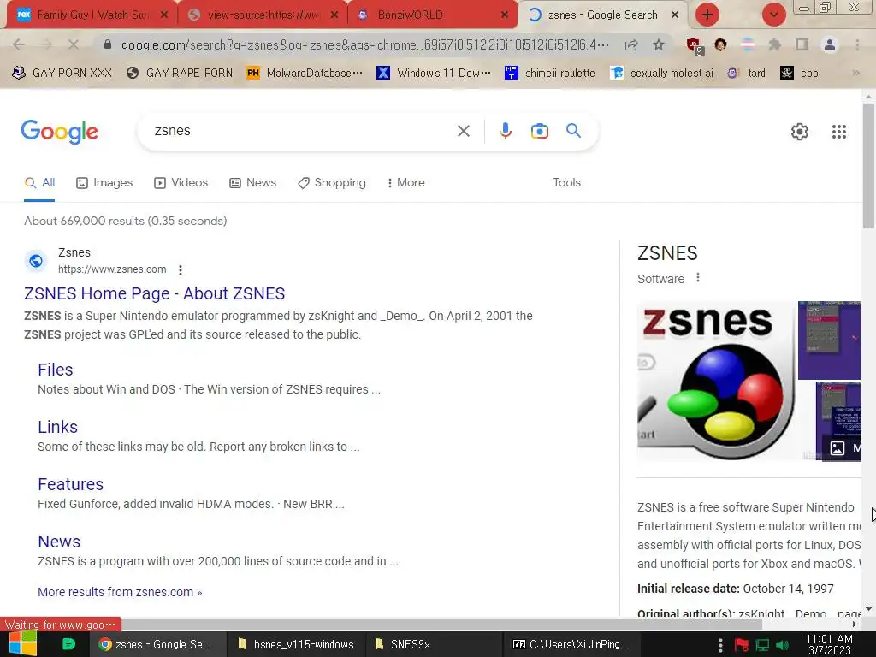Open MalwareDatabase bookmark
The width and height of the screenshot is (876, 657).
pos(304,73)
